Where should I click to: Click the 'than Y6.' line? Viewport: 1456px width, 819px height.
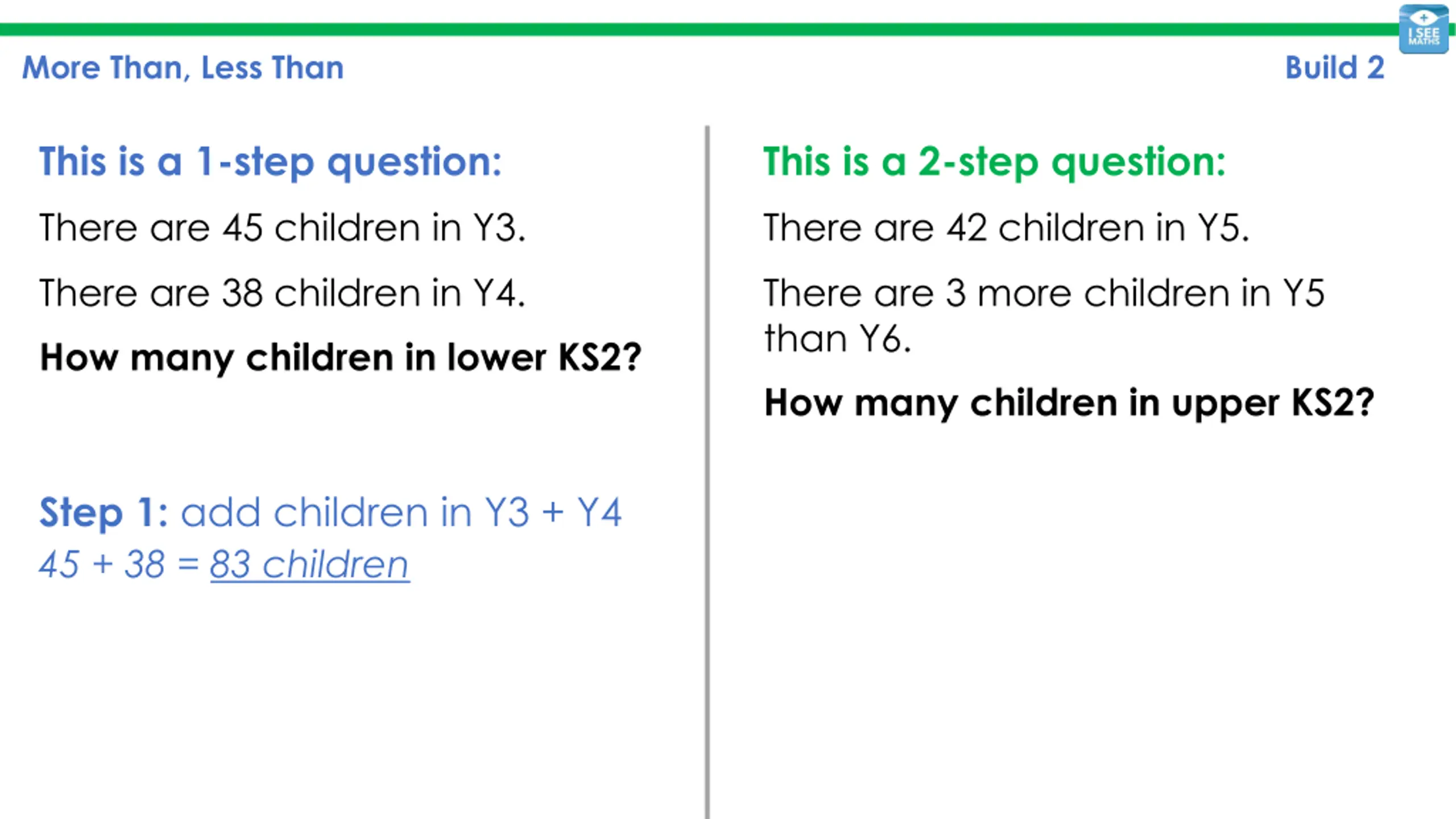tap(837, 339)
